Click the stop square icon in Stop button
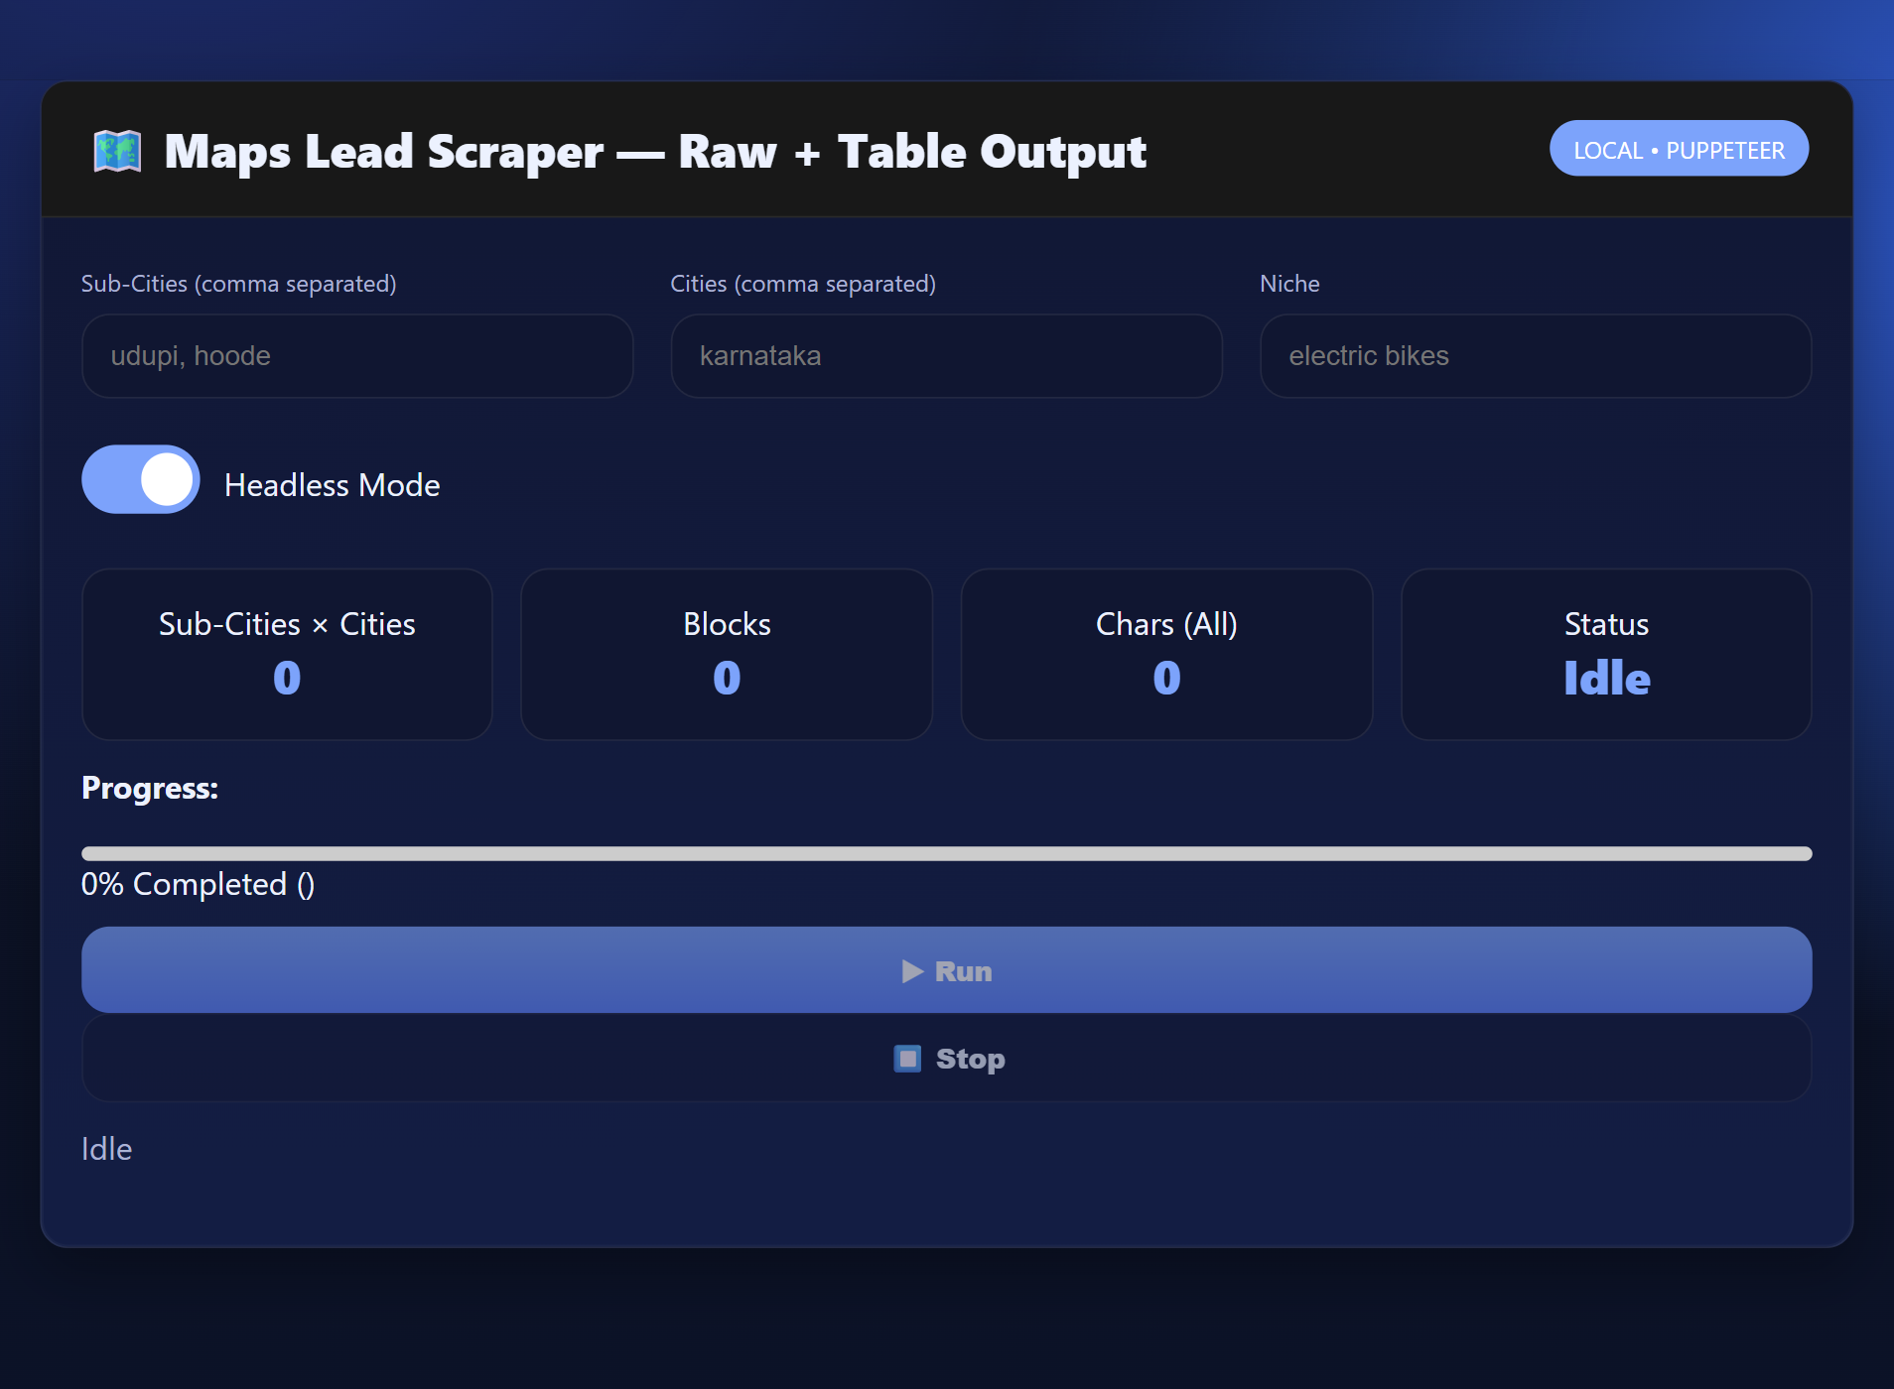 point(906,1058)
